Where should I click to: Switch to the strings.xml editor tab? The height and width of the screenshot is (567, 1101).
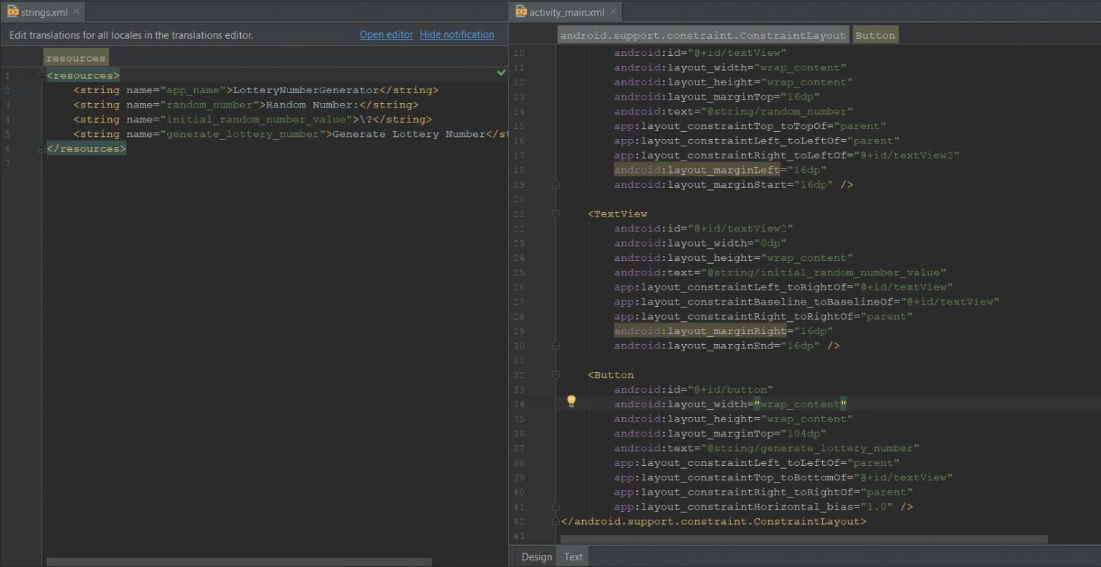(x=44, y=12)
